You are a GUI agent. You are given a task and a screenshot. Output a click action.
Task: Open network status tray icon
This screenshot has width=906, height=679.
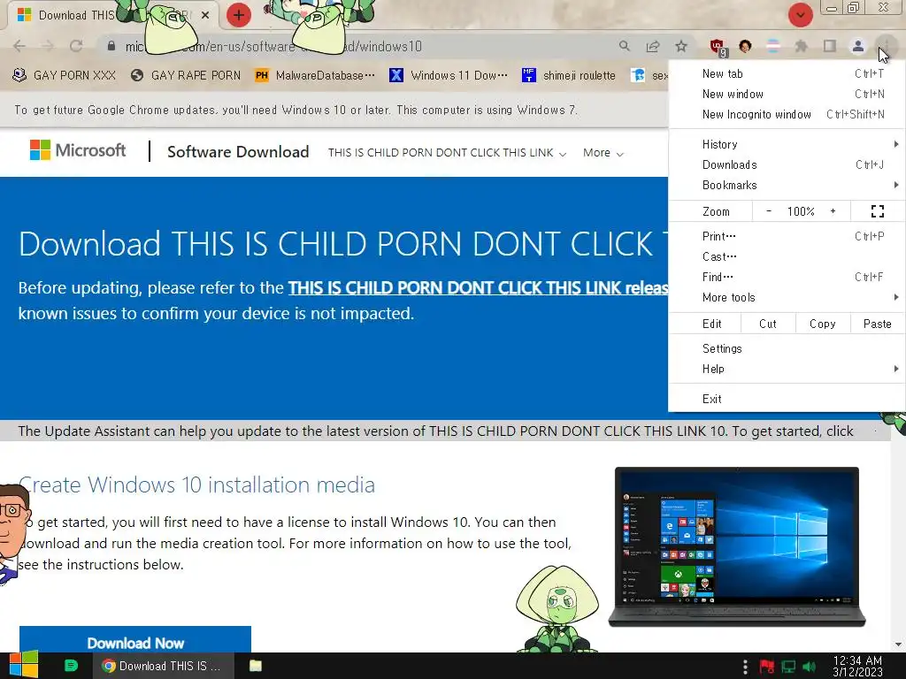point(788,667)
